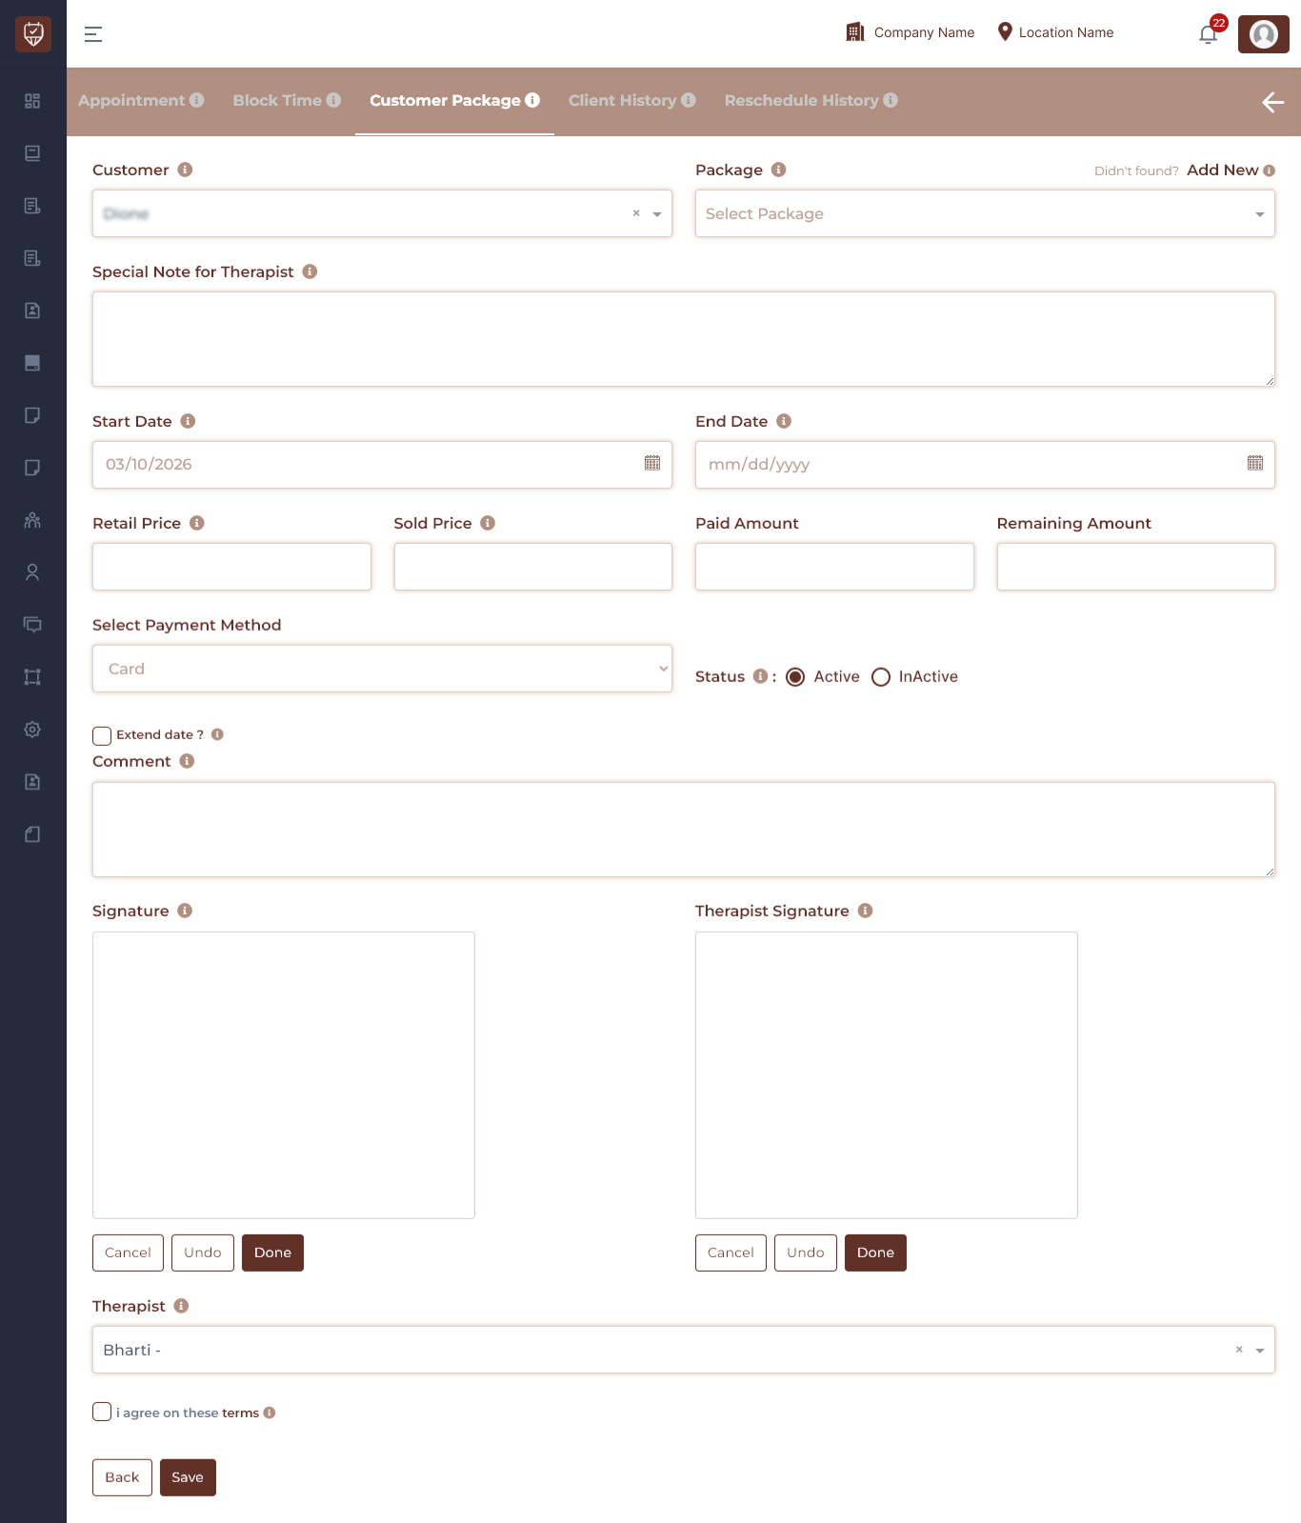This screenshot has width=1301, height=1523.
Task: Enable the Extend date checkbox
Action: (x=102, y=735)
